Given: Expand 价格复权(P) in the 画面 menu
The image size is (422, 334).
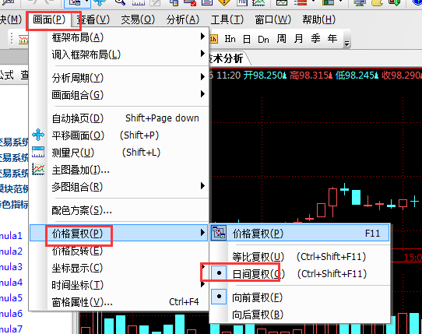Looking at the screenshot, I should pyautogui.click(x=118, y=234).
